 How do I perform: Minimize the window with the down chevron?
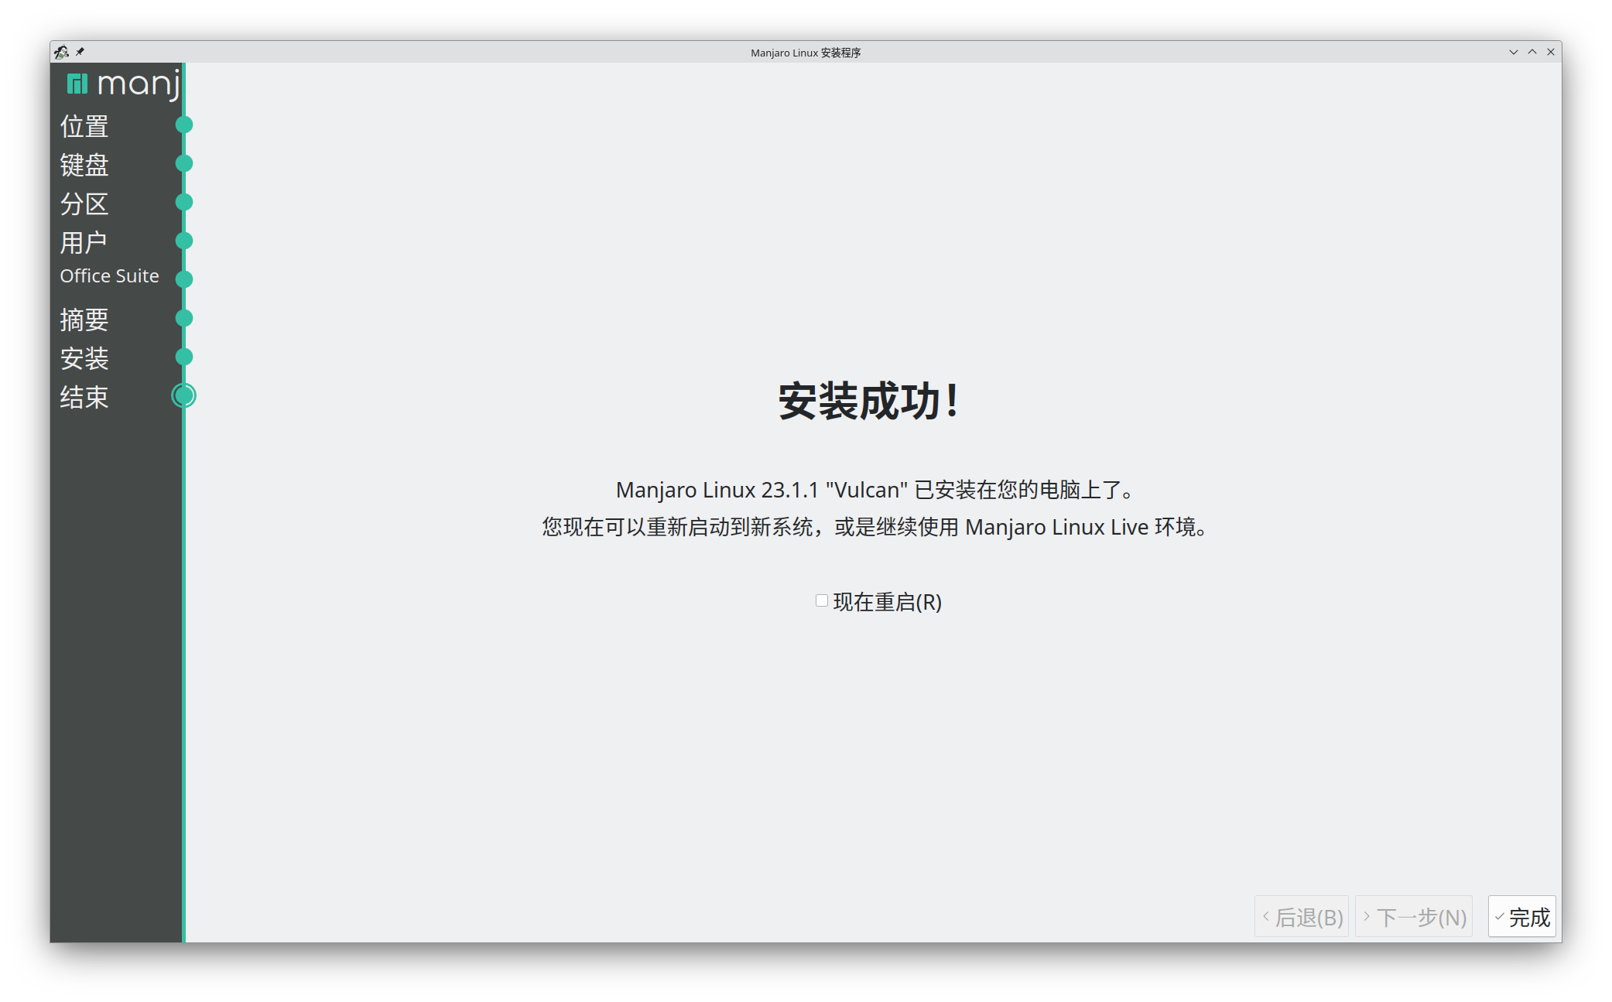pos(1513,52)
